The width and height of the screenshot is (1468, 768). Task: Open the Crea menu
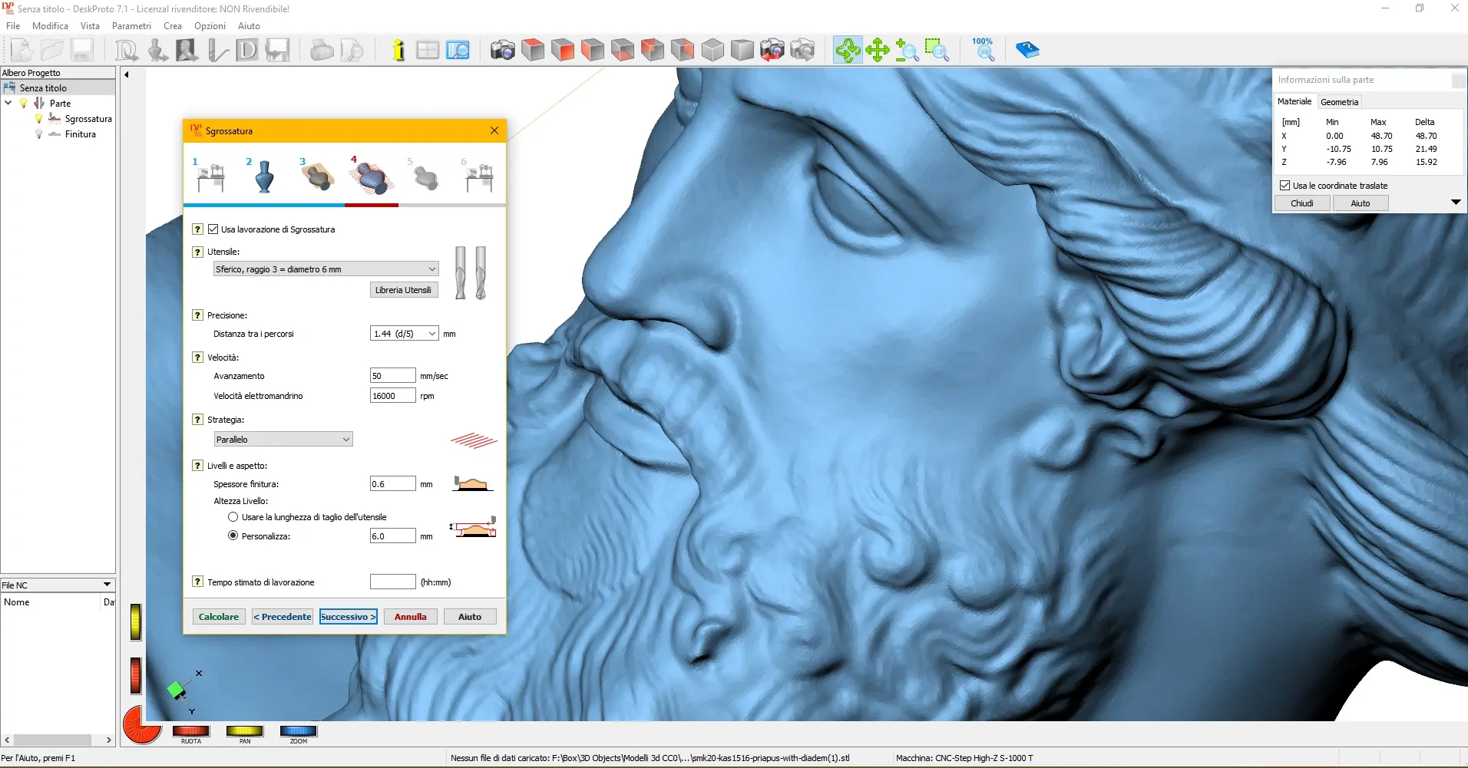click(173, 26)
